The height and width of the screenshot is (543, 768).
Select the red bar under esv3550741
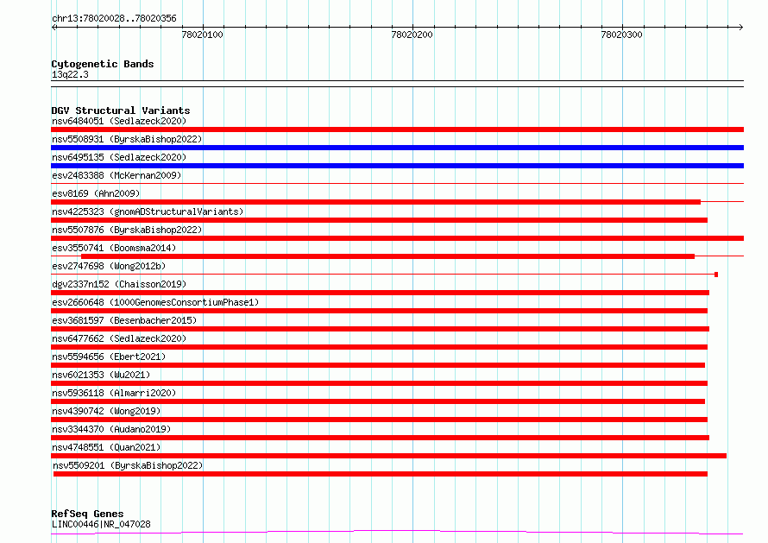(388, 256)
